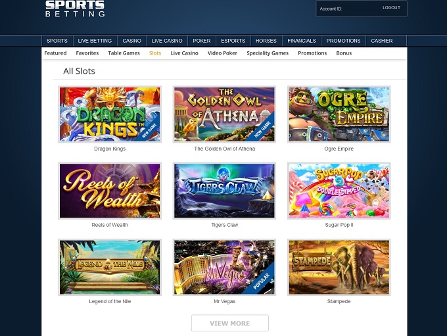Switch to the Video Poker tab
Viewport: 447px width, 336px height.
click(x=222, y=53)
